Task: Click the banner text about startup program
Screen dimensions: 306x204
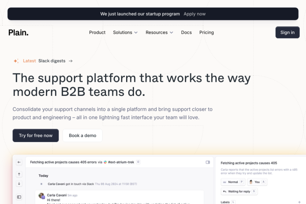Action: pyautogui.click(x=140, y=14)
